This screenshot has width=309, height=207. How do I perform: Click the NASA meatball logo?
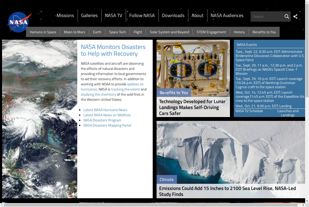19,22
